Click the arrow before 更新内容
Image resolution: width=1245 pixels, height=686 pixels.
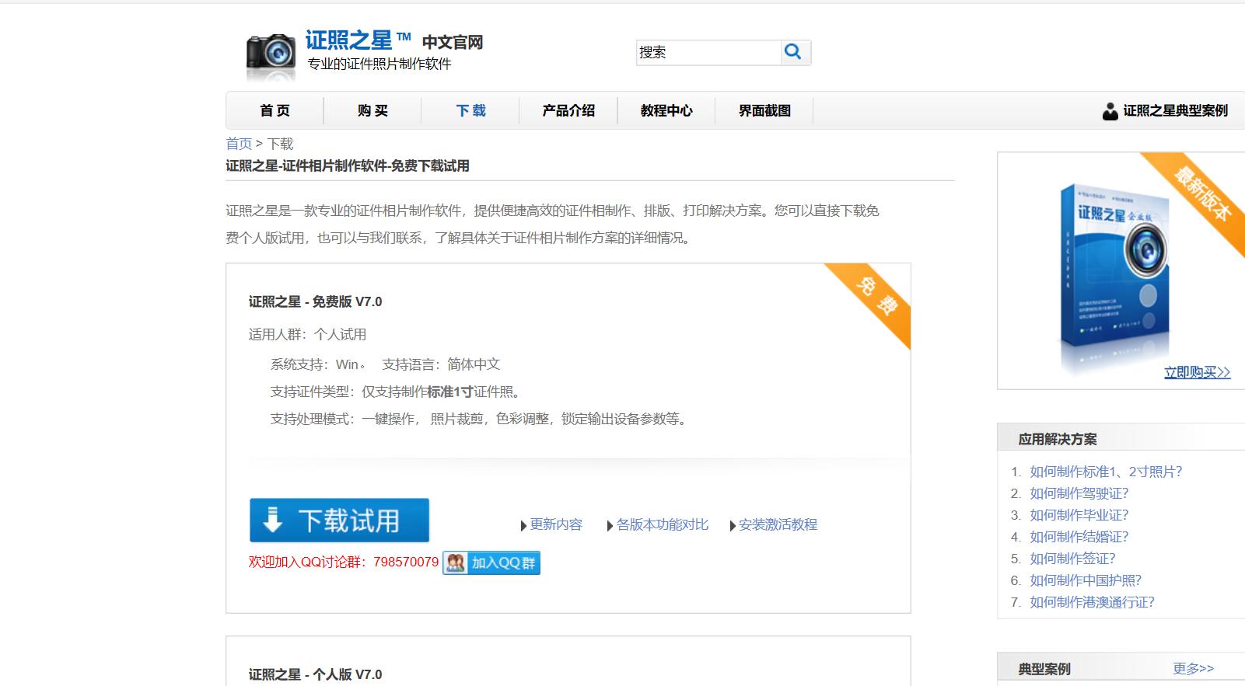[x=523, y=526]
